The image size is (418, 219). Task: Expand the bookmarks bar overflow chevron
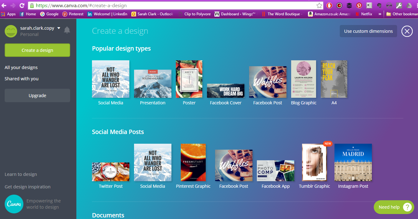[380, 14]
